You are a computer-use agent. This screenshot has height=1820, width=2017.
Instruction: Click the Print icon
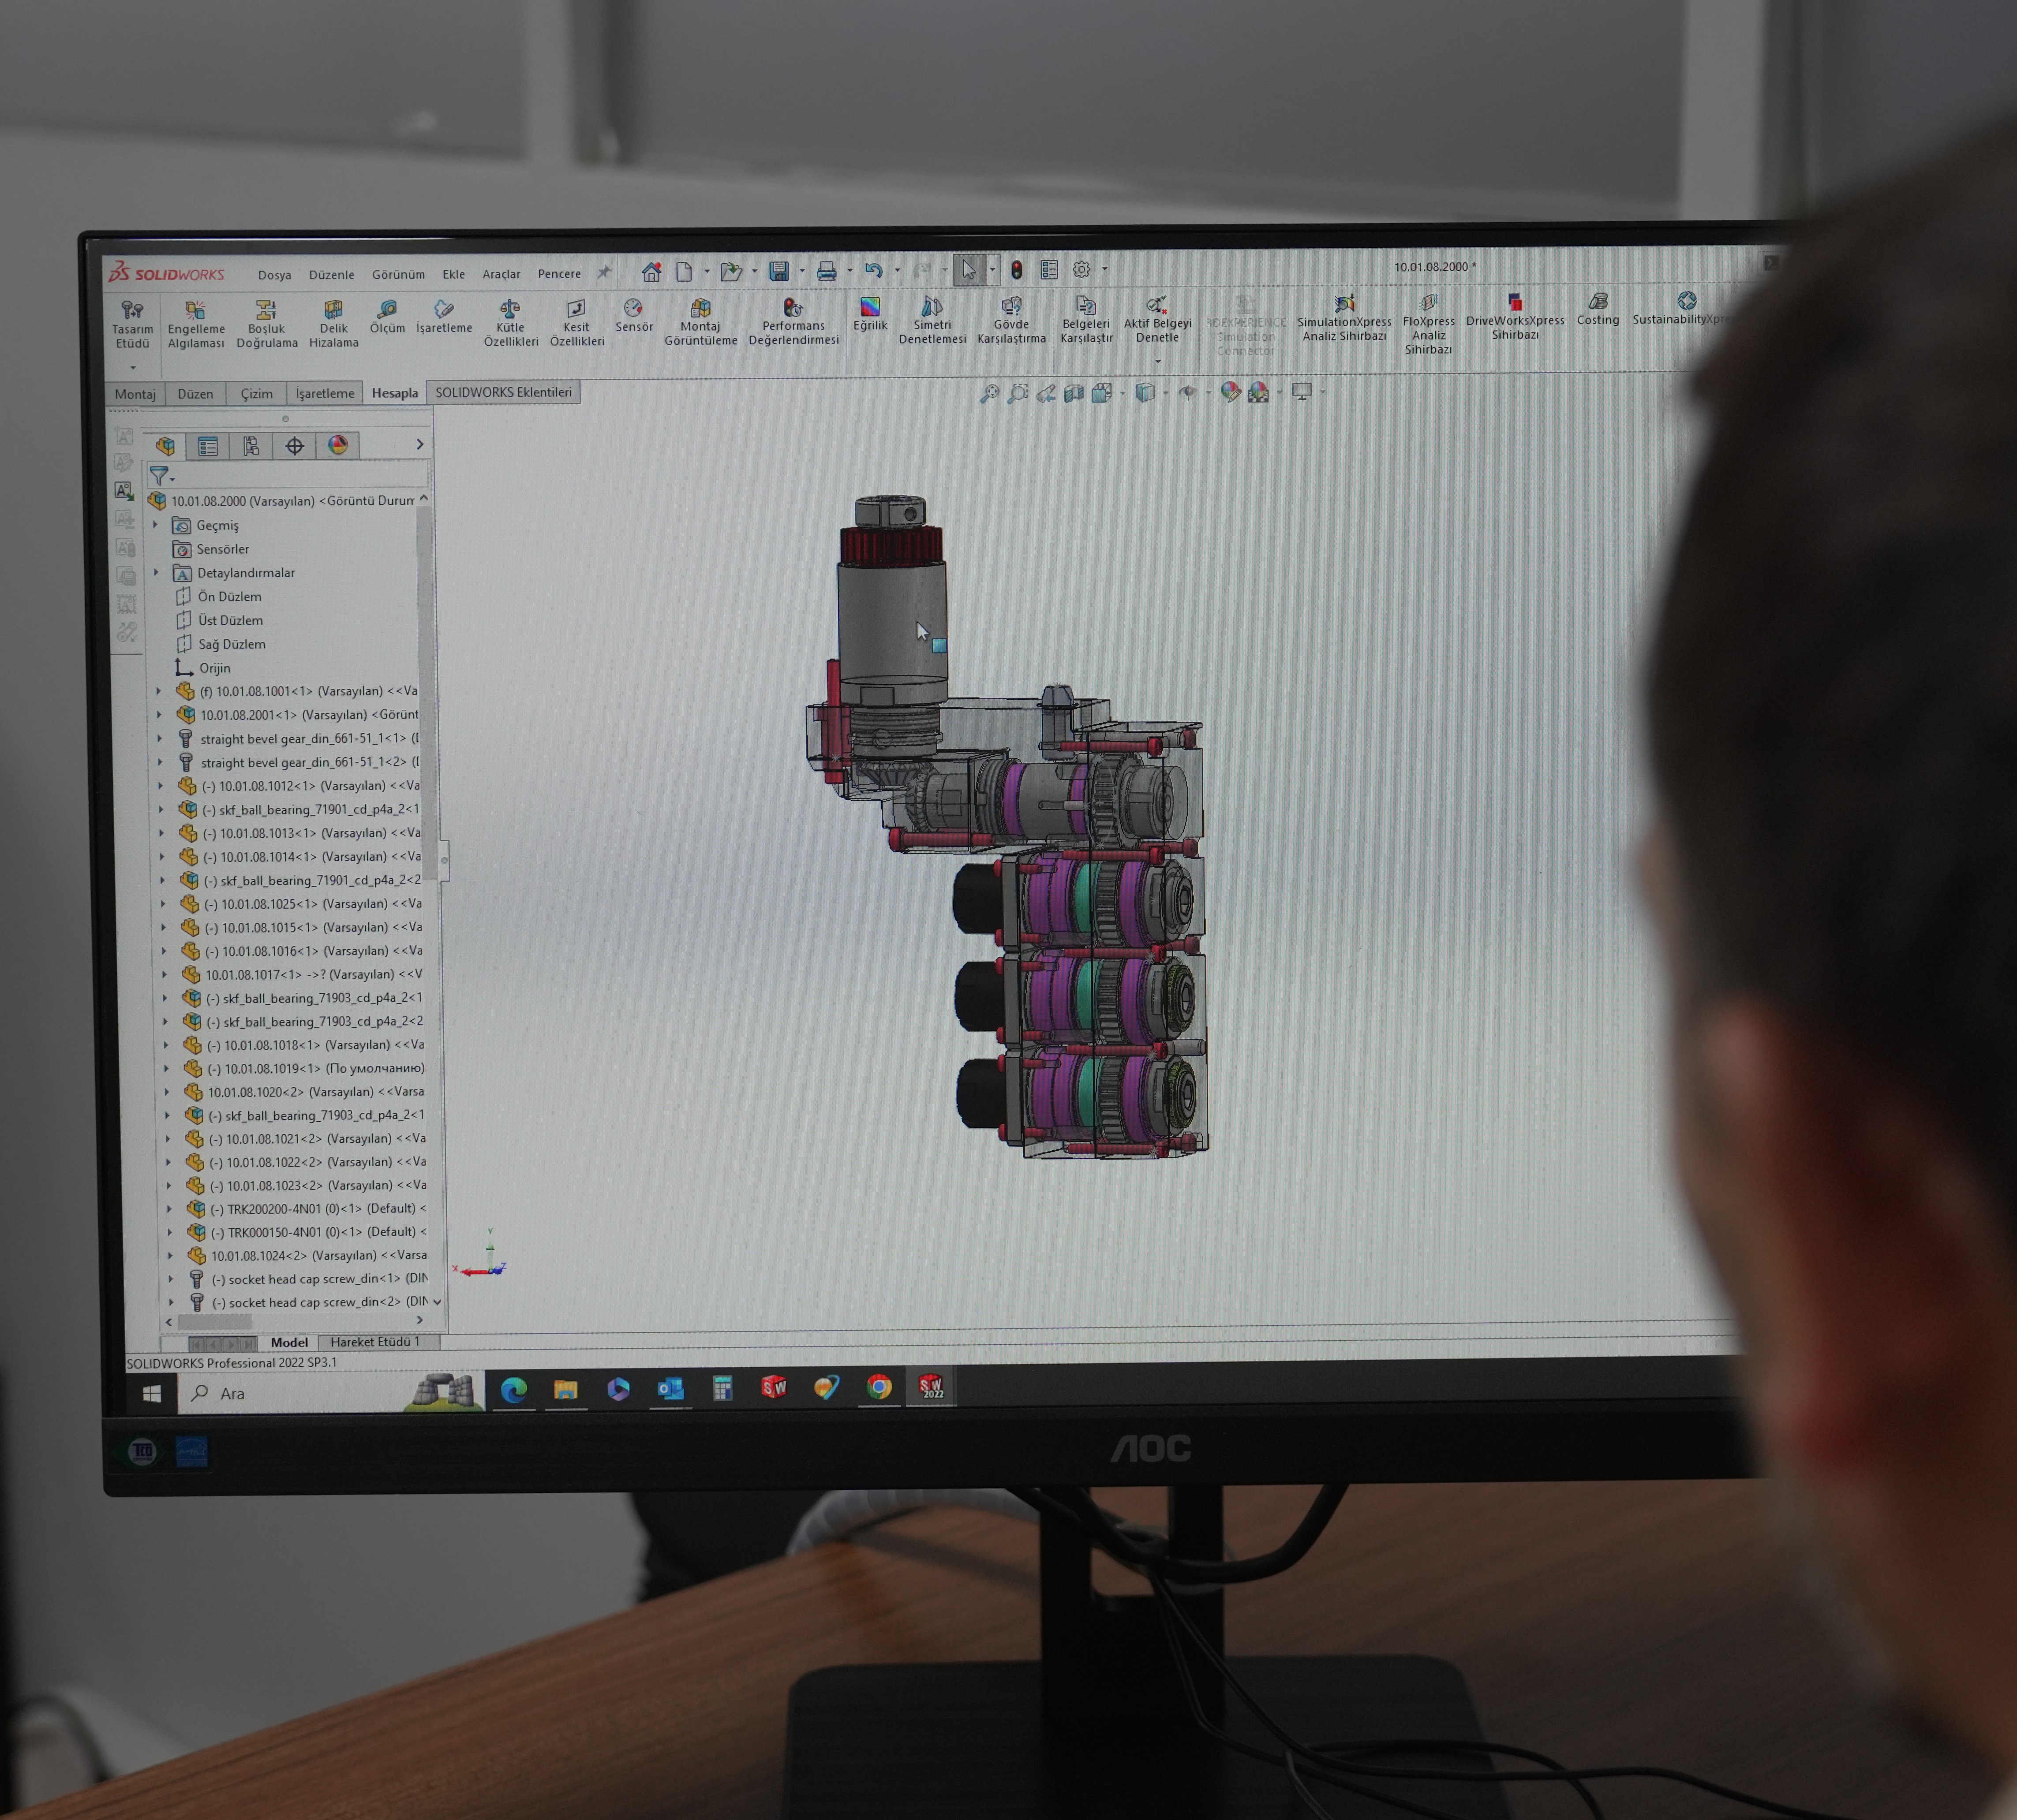[827, 271]
